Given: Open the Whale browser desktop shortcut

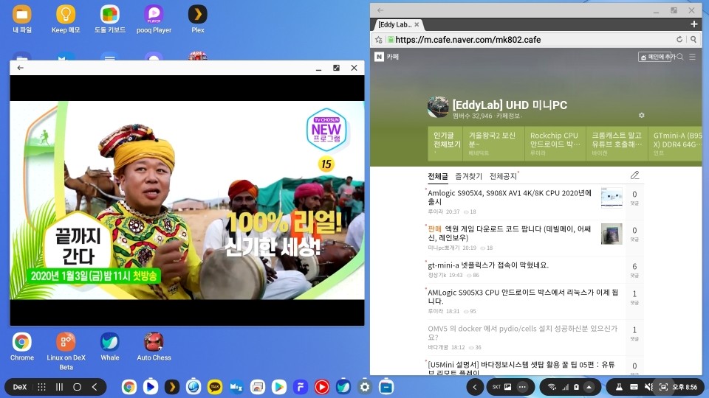Looking at the screenshot, I should (109, 346).
